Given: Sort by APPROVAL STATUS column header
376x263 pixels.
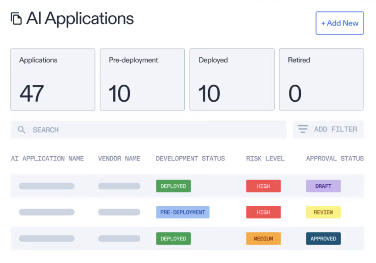Looking at the screenshot, I should tap(335, 159).
